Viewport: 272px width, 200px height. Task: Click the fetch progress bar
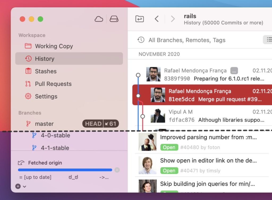(65, 170)
